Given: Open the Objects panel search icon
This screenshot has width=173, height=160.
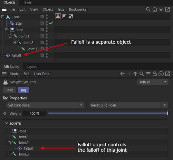Looking at the screenshot, I should 148,9.
